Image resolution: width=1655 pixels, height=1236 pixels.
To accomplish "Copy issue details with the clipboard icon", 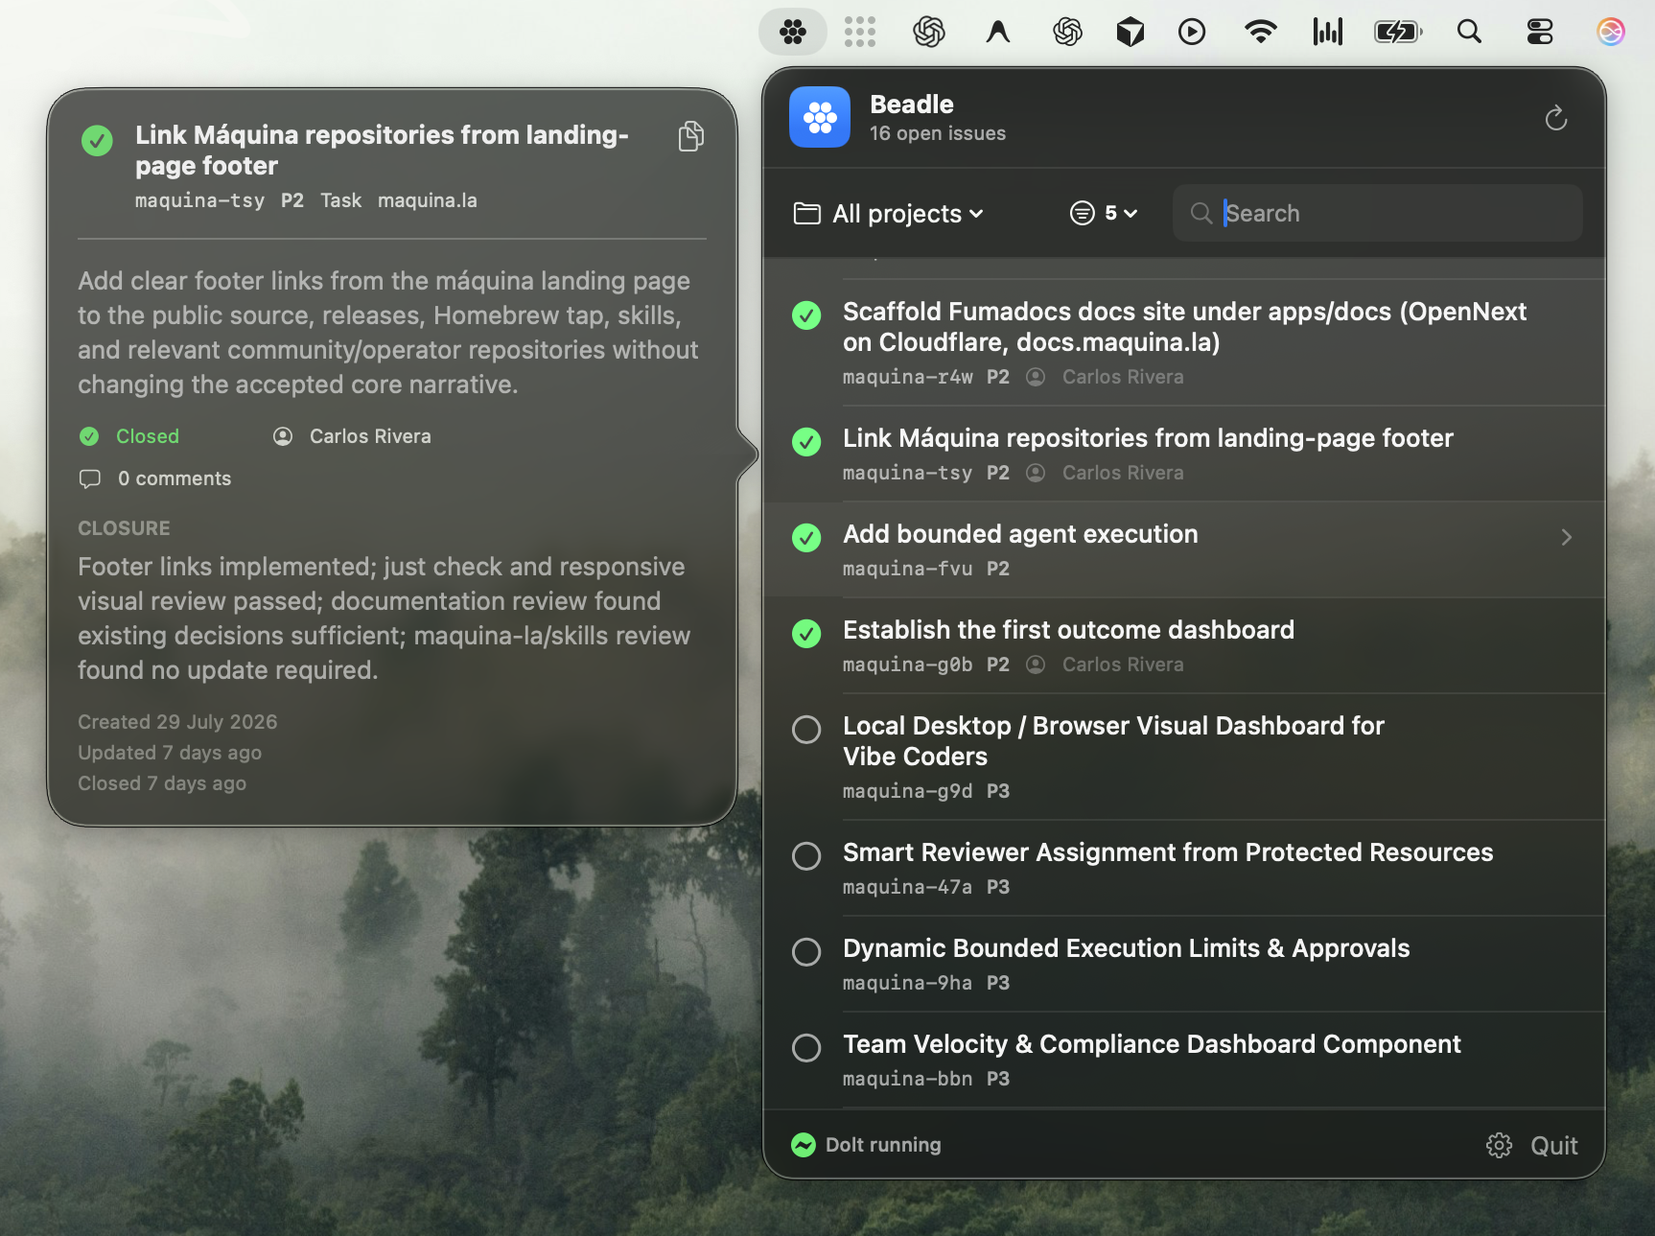I will tap(691, 136).
